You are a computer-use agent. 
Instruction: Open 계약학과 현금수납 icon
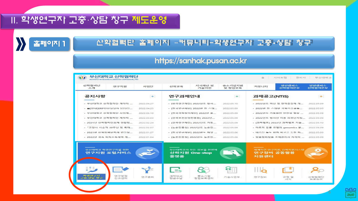[x=176, y=170]
